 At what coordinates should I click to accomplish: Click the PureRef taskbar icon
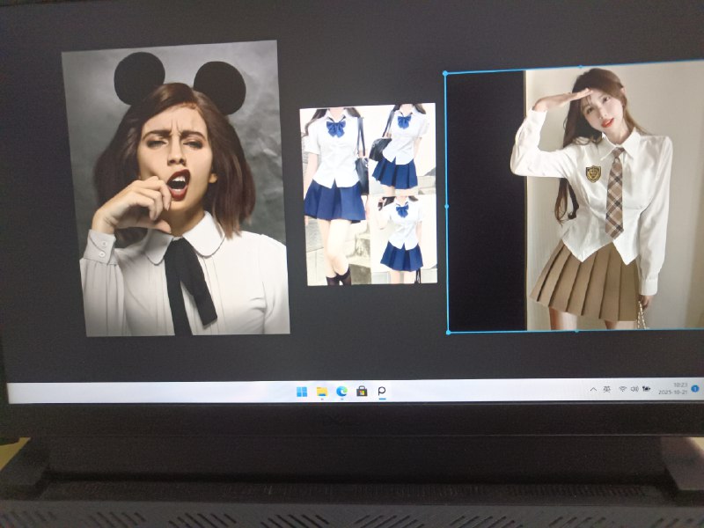pyautogui.click(x=382, y=392)
